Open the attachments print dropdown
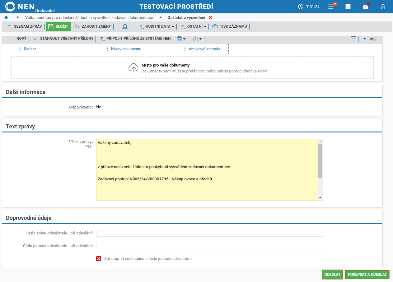This screenshot has height=282, width=393. (181, 39)
